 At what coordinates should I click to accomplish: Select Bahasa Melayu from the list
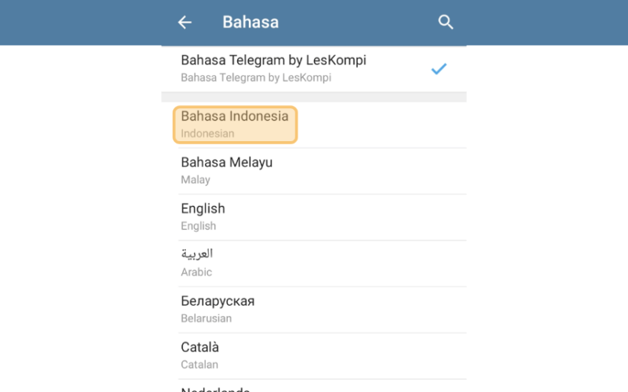click(314, 171)
